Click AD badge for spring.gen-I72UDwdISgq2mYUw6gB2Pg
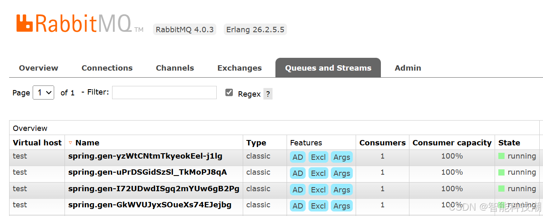 tap(298, 190)
